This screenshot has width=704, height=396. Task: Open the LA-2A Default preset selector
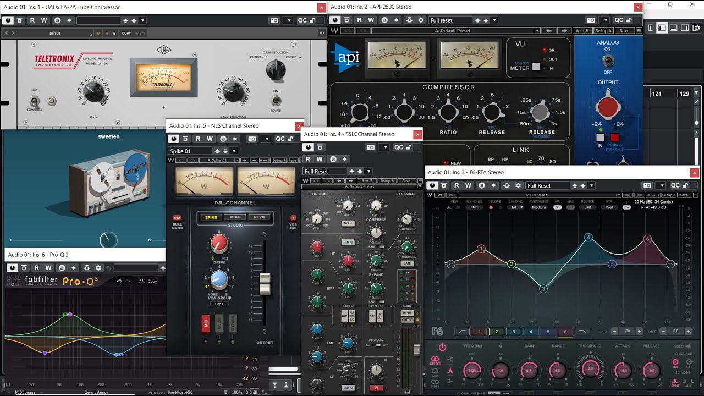pos(55,33)
